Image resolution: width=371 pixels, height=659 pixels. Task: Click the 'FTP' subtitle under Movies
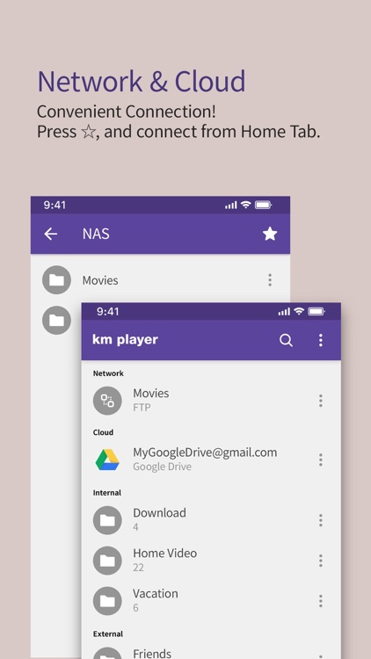tap(142, 407)
